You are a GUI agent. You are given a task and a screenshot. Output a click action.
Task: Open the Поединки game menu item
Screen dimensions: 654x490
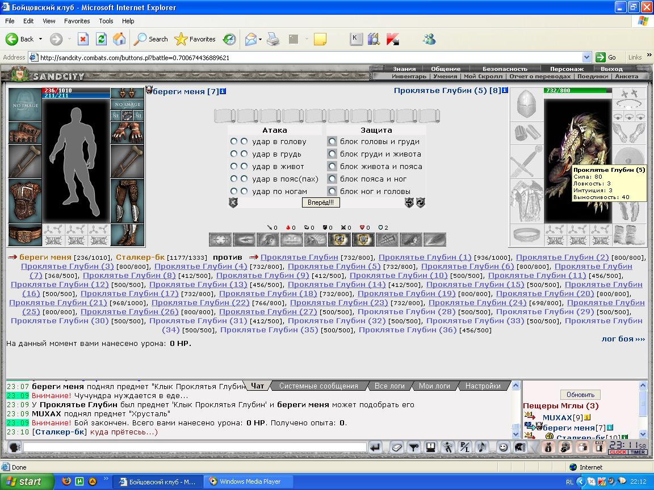click(x=593, y=76)
